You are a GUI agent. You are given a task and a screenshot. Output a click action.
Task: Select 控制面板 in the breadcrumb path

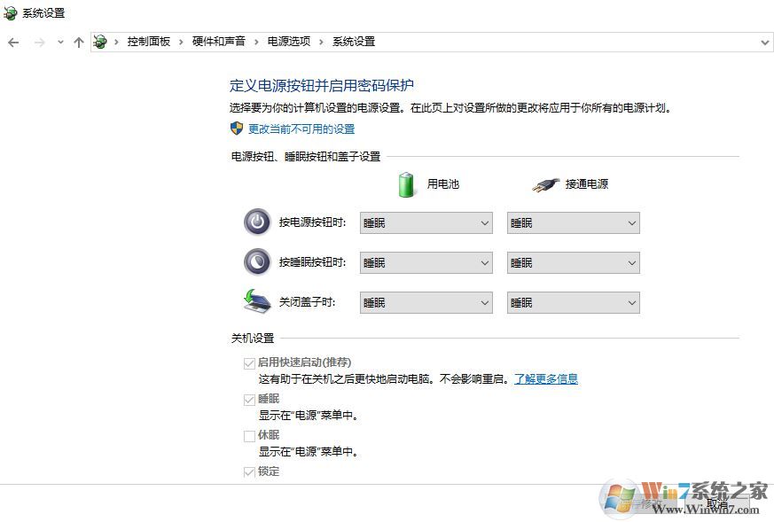coord(151,42)
